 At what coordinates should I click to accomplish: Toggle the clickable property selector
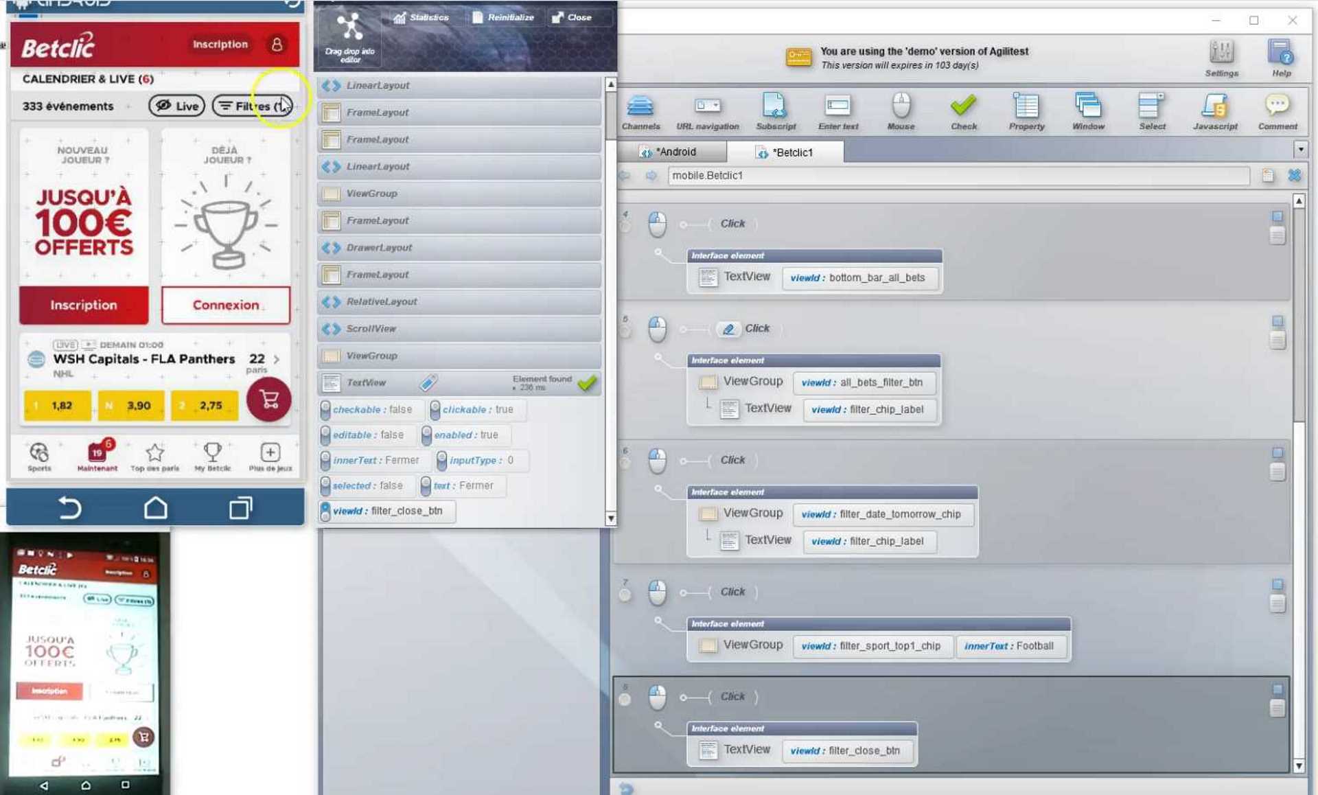[435, 410]
